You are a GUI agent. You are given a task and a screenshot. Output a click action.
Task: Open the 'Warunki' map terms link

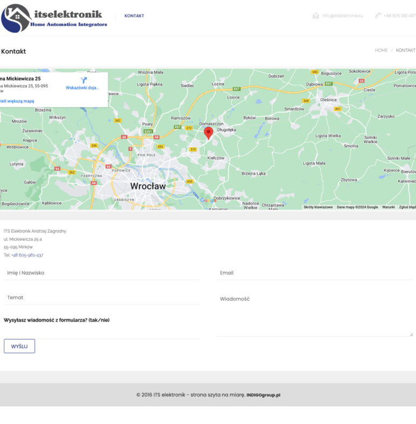coord(389,207)
